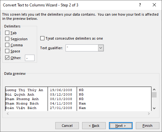Click preview horizontal scroll left arrow
Viewport: 162px width, 132px height.
(x=8, y=113)
